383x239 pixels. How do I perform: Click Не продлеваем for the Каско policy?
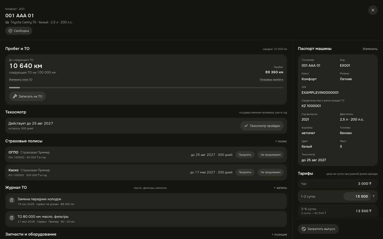click(x=270, y=172)
